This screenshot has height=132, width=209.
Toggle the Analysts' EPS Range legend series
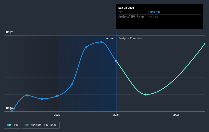point(41,125)
